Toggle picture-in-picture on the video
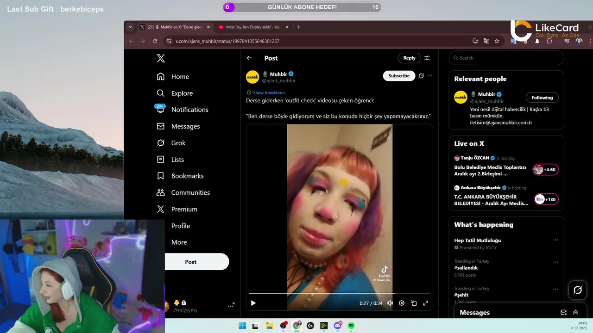Image resolution: width=593 pixels, height=333 pixels. [414, 303]
